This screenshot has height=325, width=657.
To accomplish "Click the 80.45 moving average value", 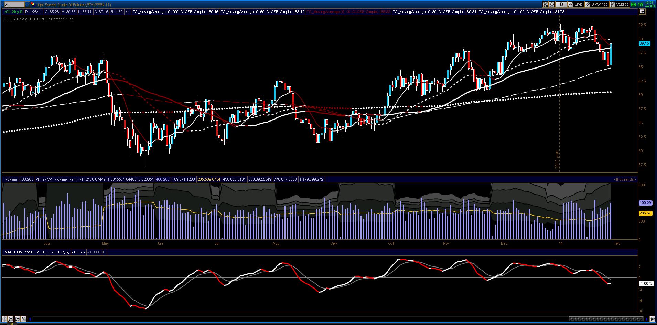I will [x=214, y=12].
